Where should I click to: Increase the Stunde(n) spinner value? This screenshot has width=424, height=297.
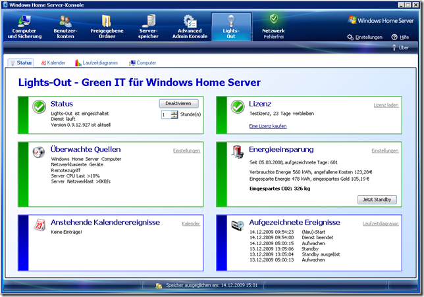(x=174, y=113)
